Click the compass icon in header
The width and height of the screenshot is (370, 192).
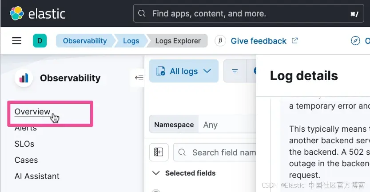(355, 41)
